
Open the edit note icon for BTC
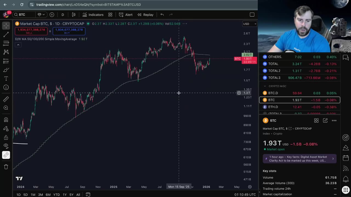[x=325, y=120]
